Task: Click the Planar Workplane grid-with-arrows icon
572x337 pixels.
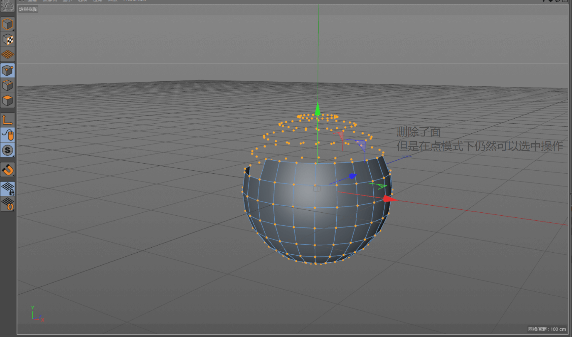Action: click(7, 204)
